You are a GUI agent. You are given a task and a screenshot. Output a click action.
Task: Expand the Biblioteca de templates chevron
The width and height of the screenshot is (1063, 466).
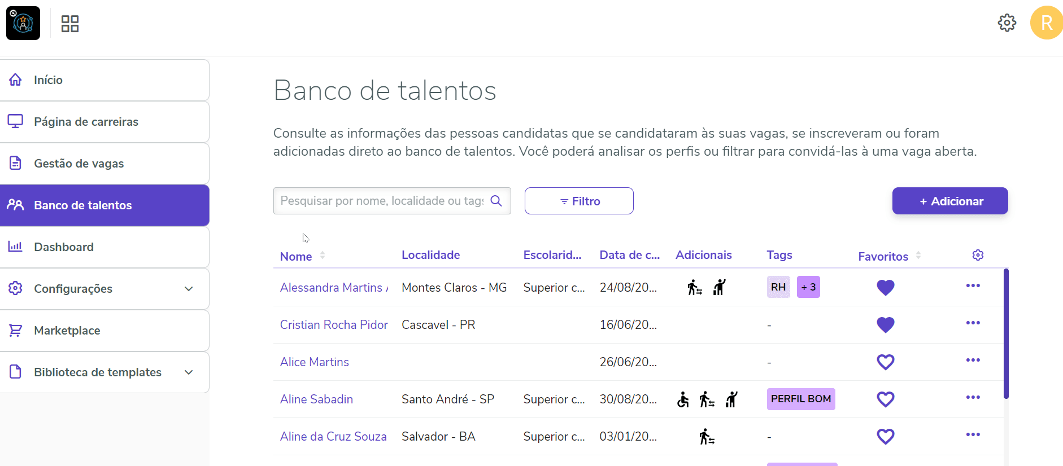189,372
